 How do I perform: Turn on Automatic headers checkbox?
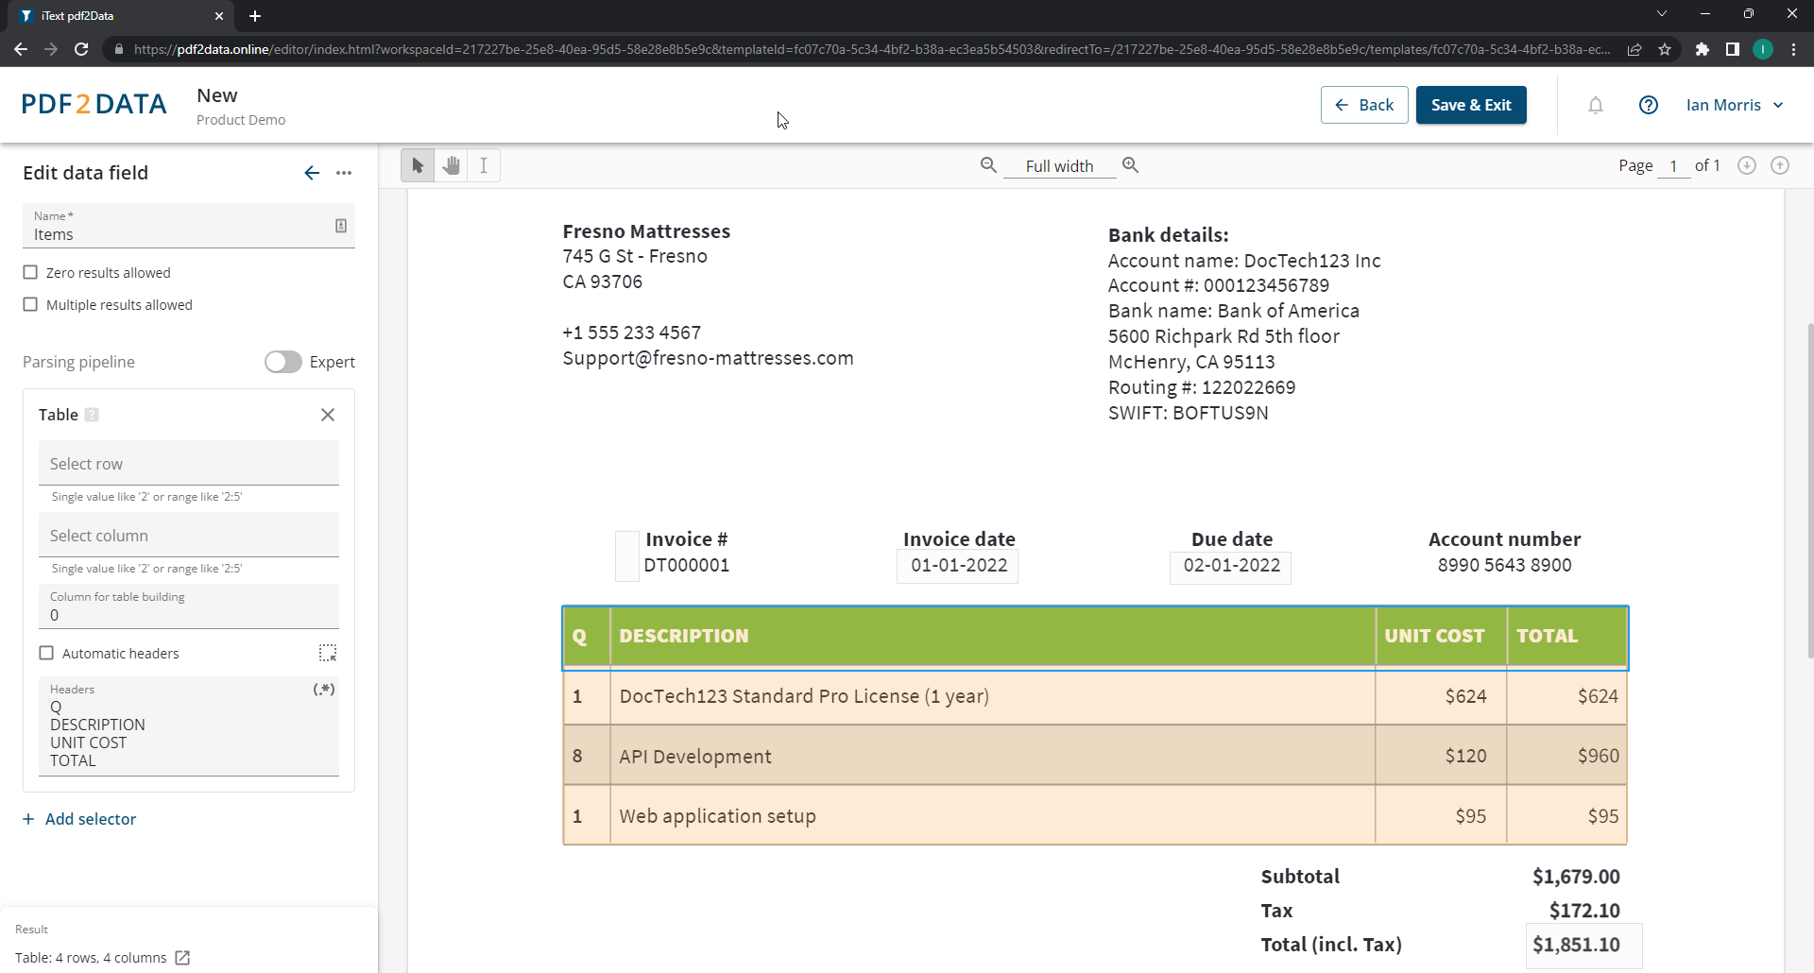click(x=46, y=653)
